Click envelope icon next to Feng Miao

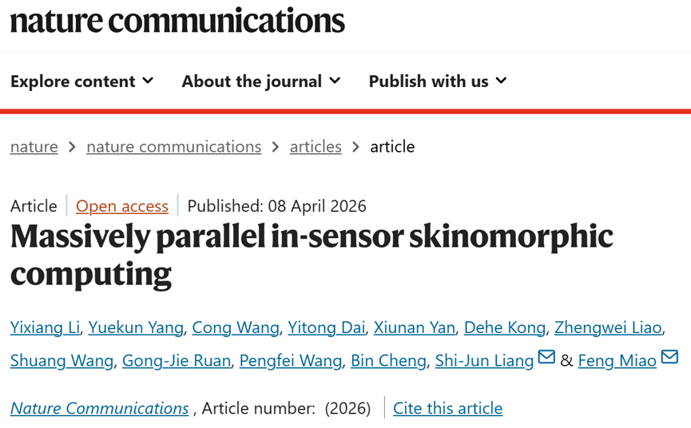pos(669,358)
